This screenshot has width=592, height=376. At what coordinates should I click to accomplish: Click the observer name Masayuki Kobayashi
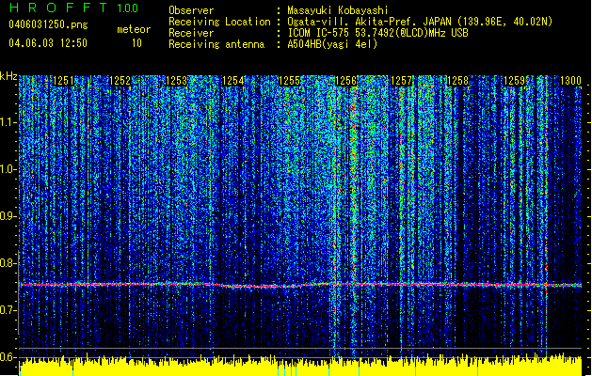(x=338, y=10)
